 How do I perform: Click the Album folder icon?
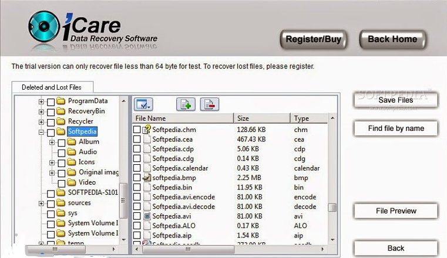(72, 142)
